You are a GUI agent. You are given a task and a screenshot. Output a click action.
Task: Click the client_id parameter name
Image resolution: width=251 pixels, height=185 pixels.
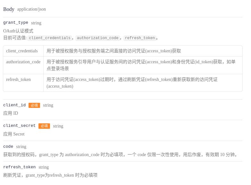[14, 105]
